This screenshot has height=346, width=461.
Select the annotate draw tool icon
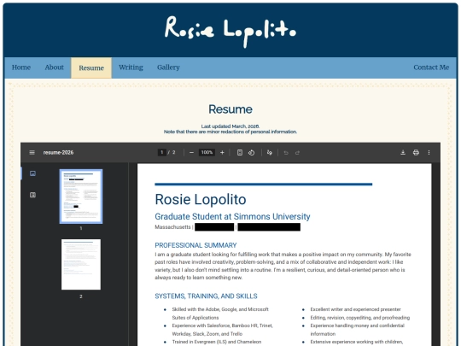269,152
